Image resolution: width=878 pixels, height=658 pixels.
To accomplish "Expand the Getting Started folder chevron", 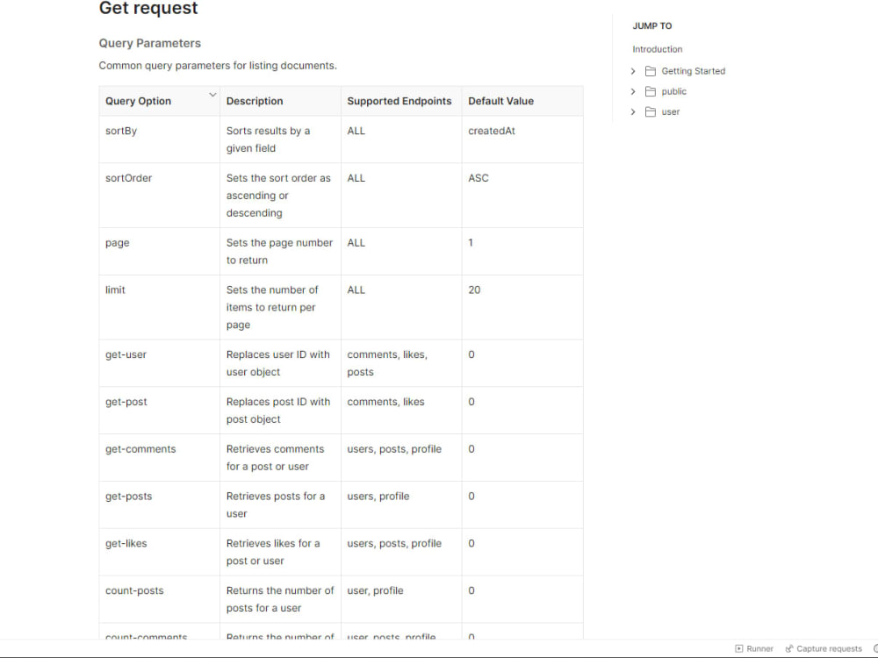I will (x=633, y=71).
